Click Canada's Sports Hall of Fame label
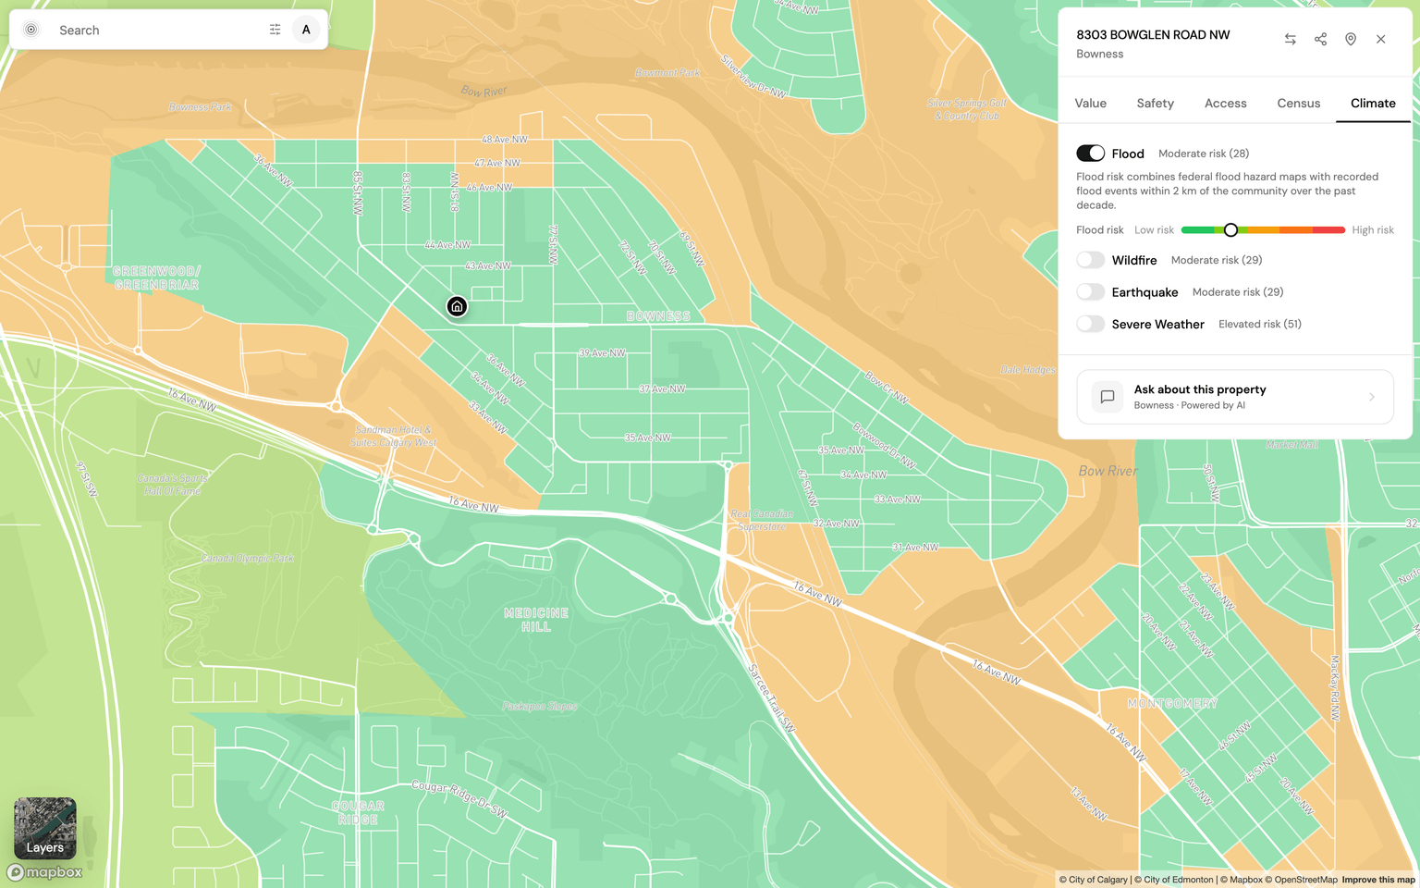Image resolution: width=1420 pixels, height=888 pixels. coord(173,484)
